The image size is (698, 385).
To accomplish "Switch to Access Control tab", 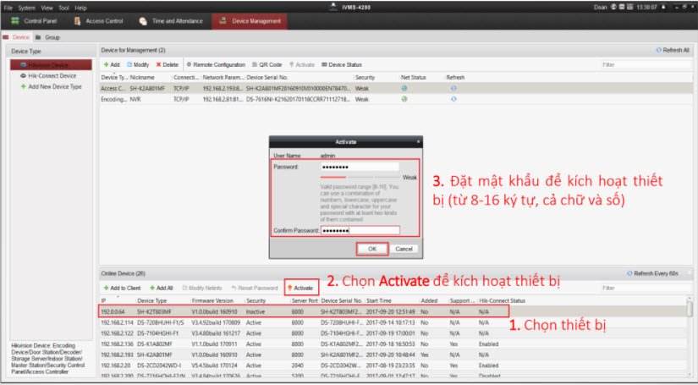I will coord(98,21).
